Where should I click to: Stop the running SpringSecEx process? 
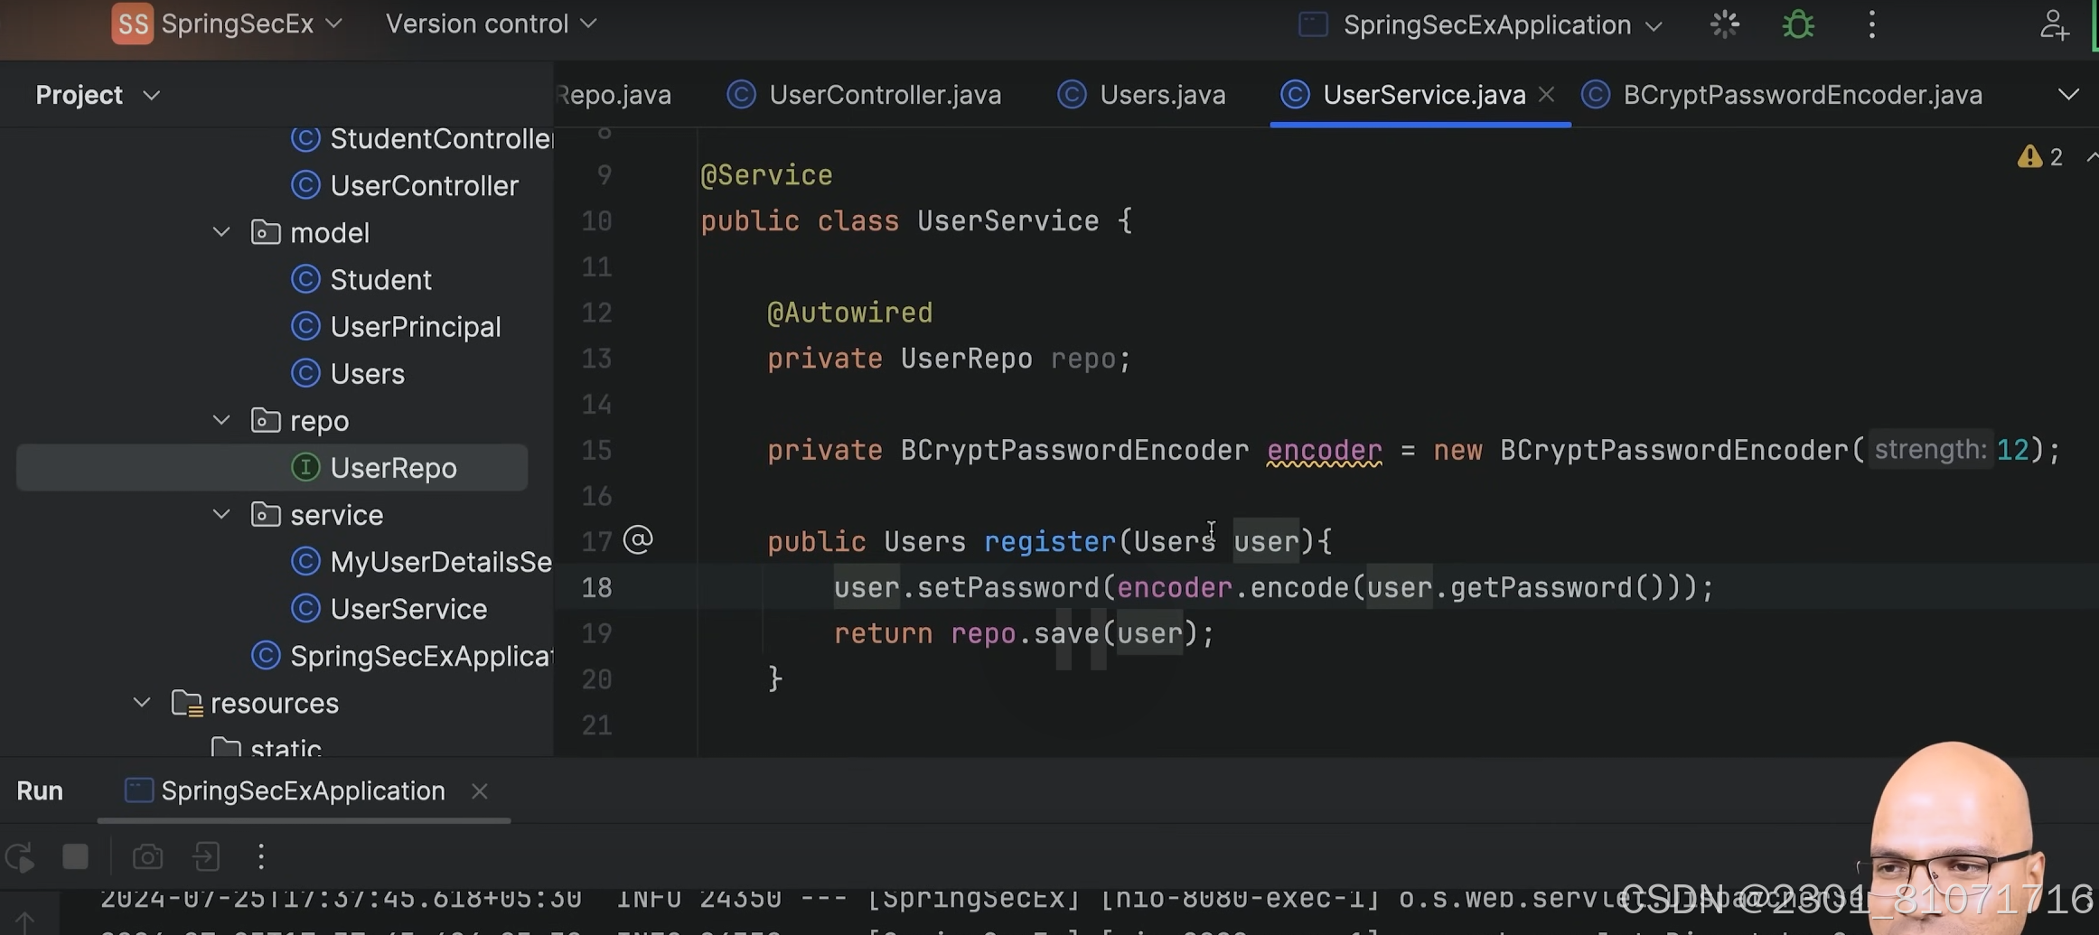tap(75, 856)
